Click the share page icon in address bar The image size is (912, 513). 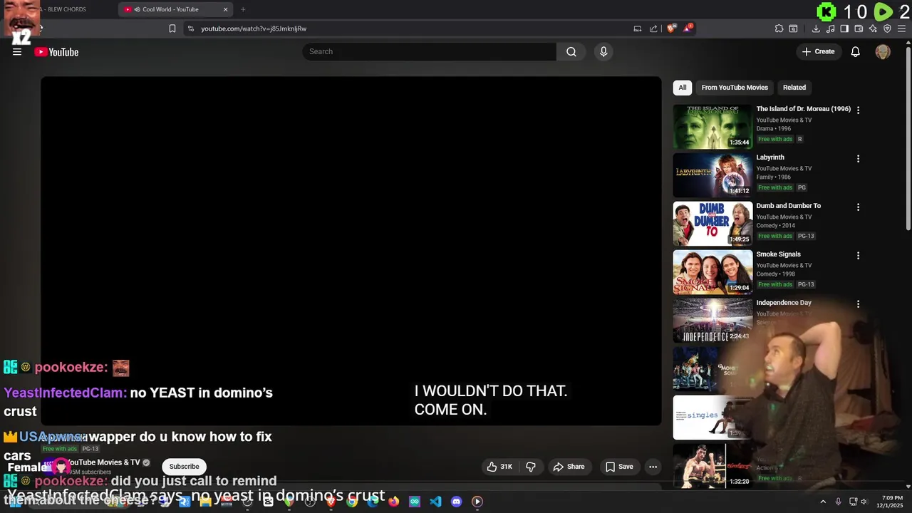tap(653, 28)
